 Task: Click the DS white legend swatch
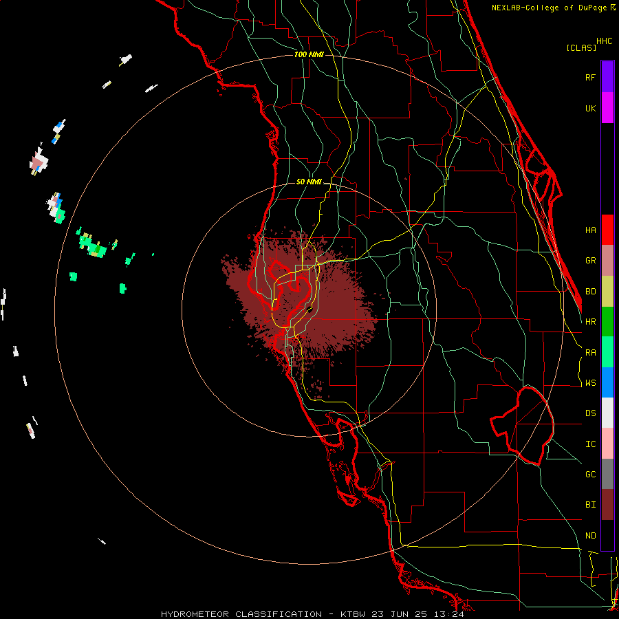click(x=607, y=413)
